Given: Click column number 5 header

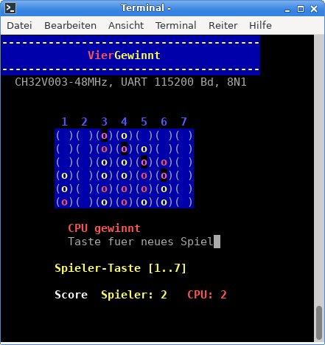Looking at the screenshot, I should tap(144, 122).
